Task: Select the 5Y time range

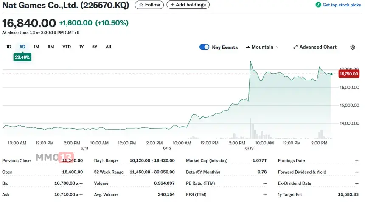Action: coord(95,47)
